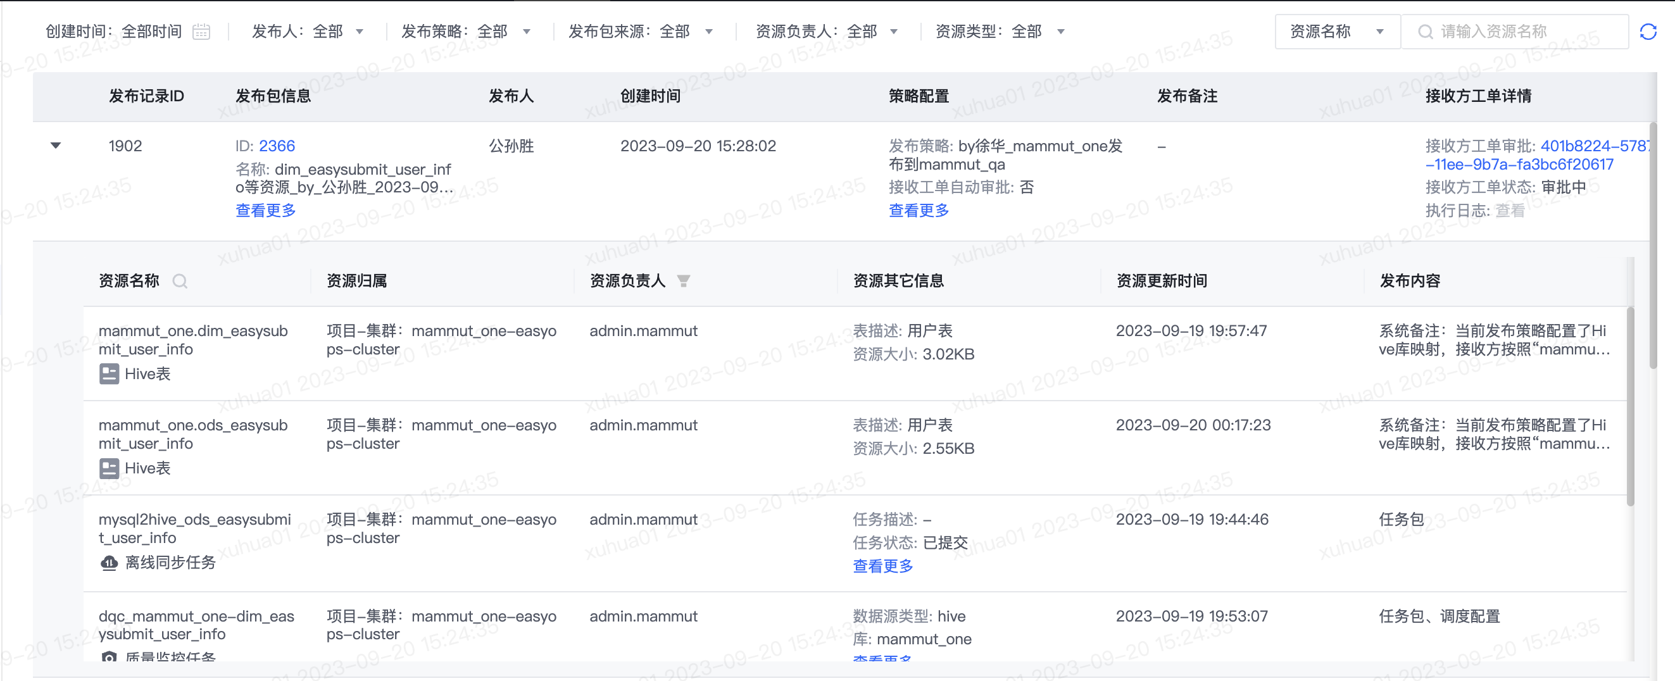Click resource mammut_one.dim_easysubmit_user_info
The image size is (1675, 681).
click(193, 340)
